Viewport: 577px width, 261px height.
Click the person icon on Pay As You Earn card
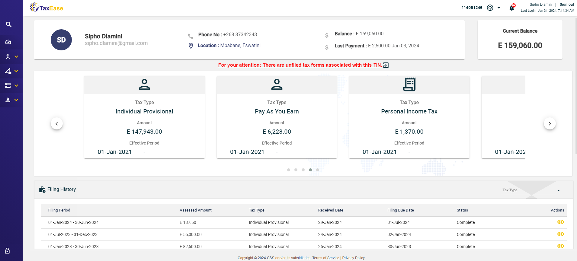pos(277,84)
